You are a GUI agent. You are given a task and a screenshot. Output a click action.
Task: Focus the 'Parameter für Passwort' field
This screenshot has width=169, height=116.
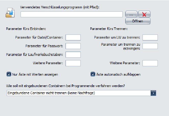pyautogui.click(x=73, y=46)
